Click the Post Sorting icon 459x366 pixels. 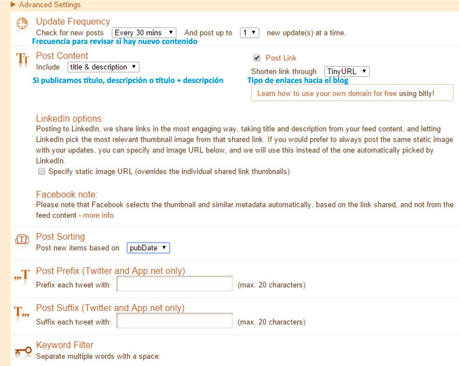click(22, 240)
